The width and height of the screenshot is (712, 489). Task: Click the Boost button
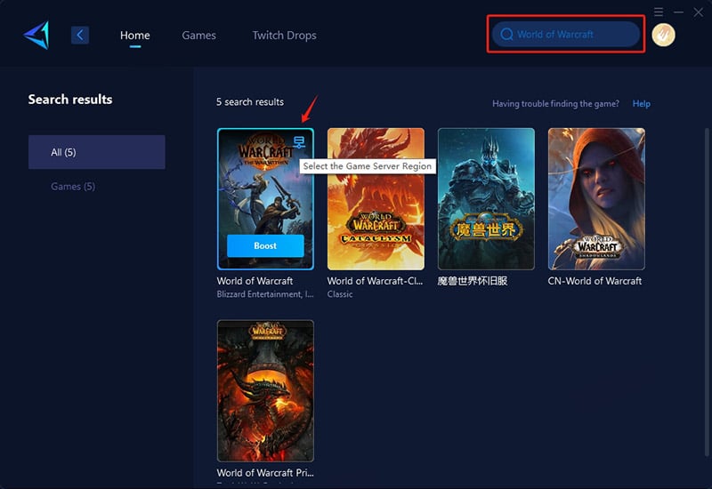(265, 245)
